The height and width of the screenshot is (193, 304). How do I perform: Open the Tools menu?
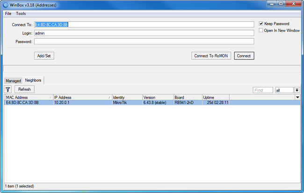coord(21,14)
